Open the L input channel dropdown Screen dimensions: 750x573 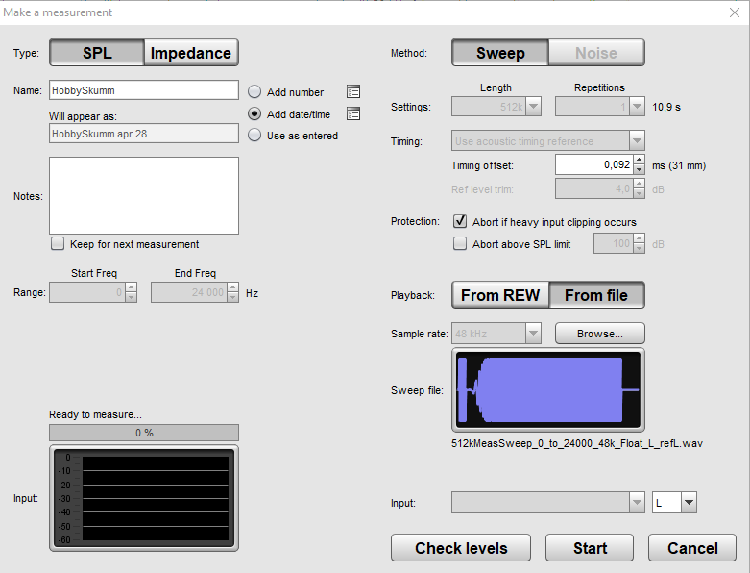coord(689,503)
